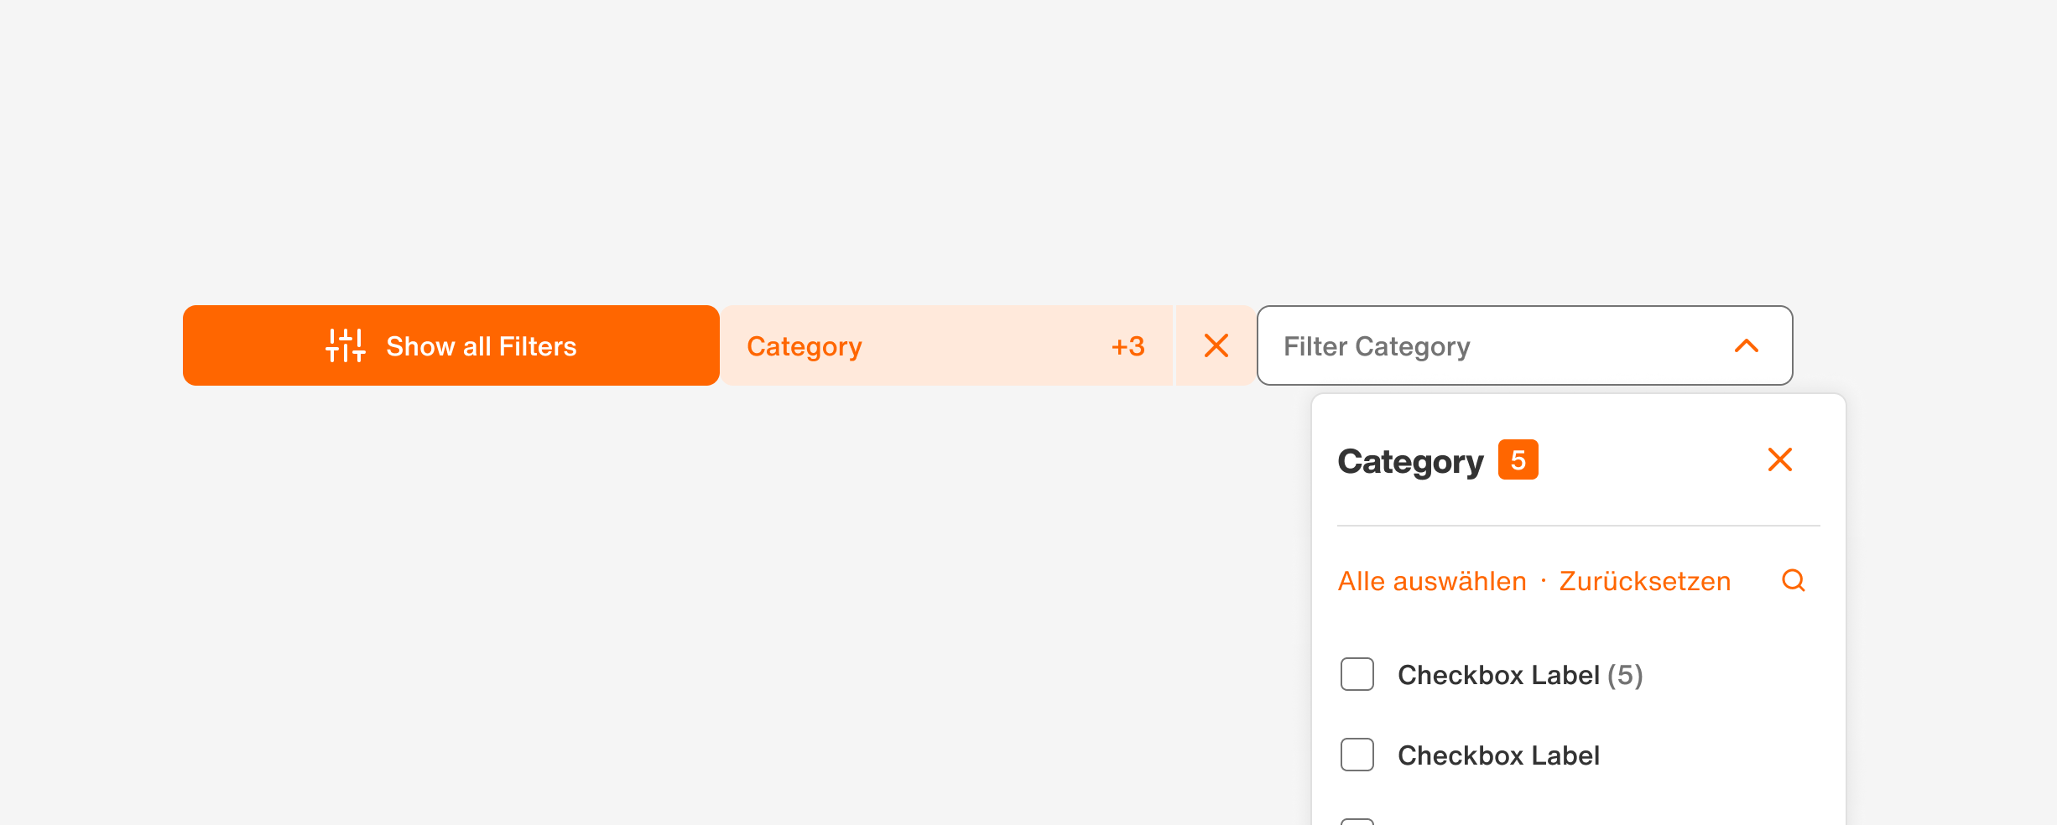Screen dimensions: 2057x825
Task: Click the Alle auswählen link
Action: click(x=1431, y=581)
